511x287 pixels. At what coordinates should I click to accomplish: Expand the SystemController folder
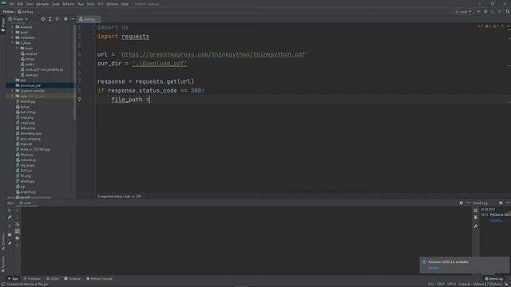point(13,91)
